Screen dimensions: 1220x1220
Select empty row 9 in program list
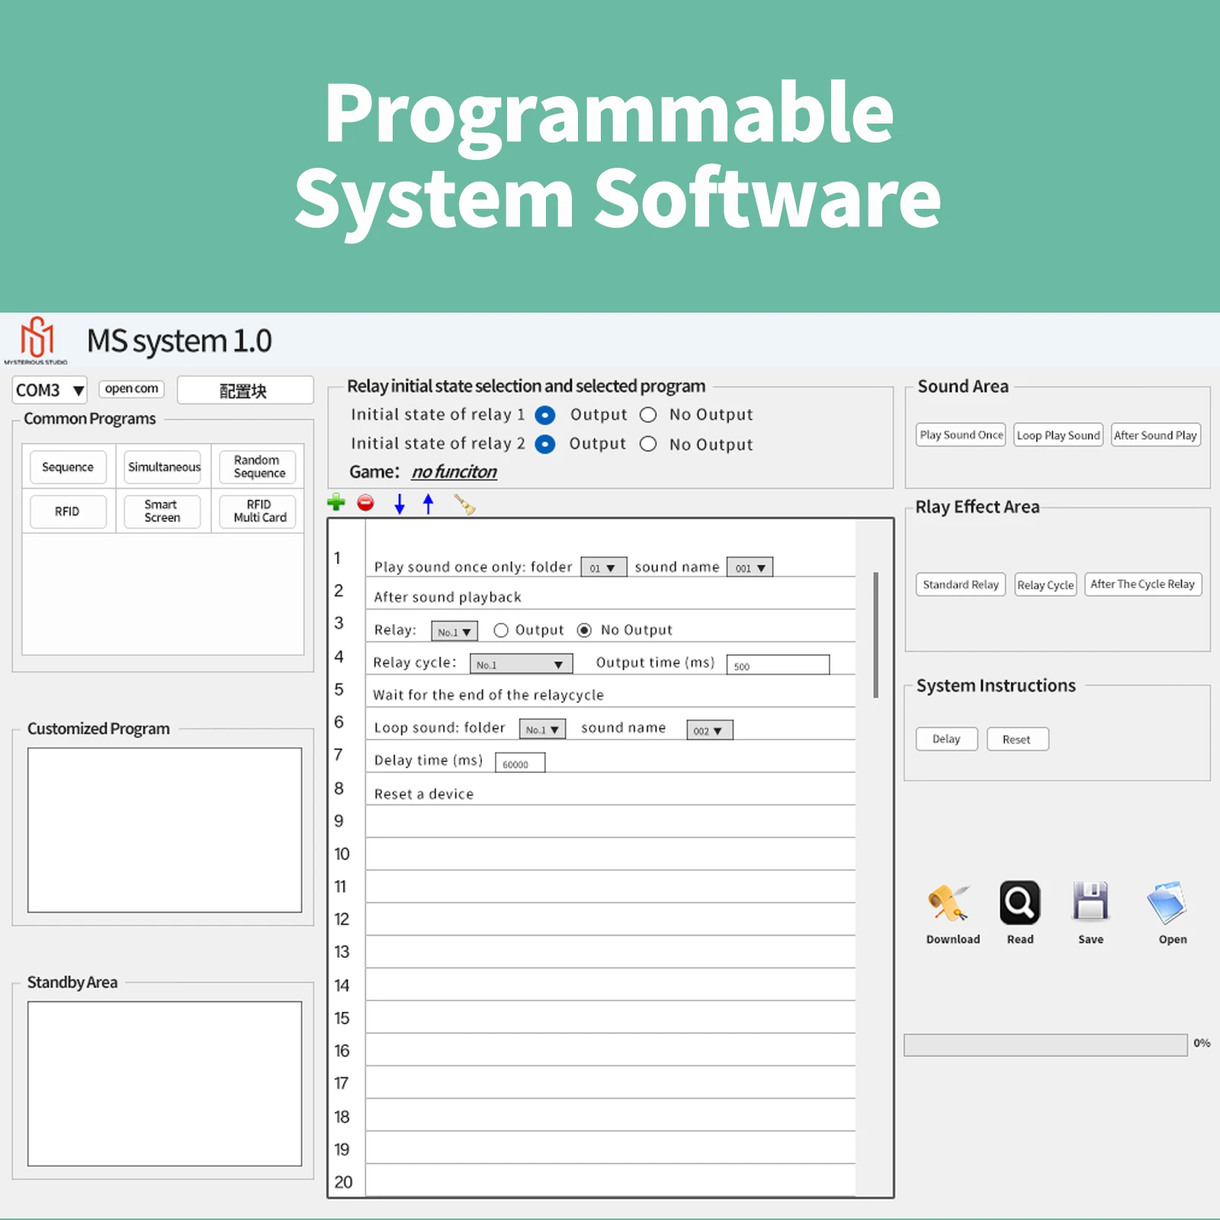point(610,822)
